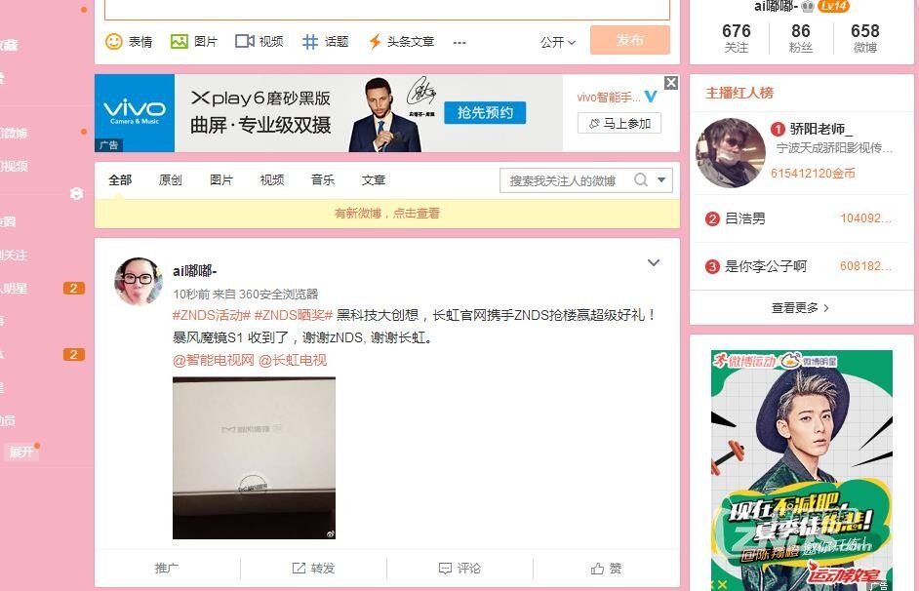Image resolution: width=919 pixels, height=591 pixels.
Task: Switch to the 原创 tab
Action: (x=171, y=179)
